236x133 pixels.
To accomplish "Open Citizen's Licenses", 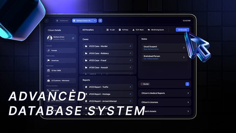I will 165,102.
